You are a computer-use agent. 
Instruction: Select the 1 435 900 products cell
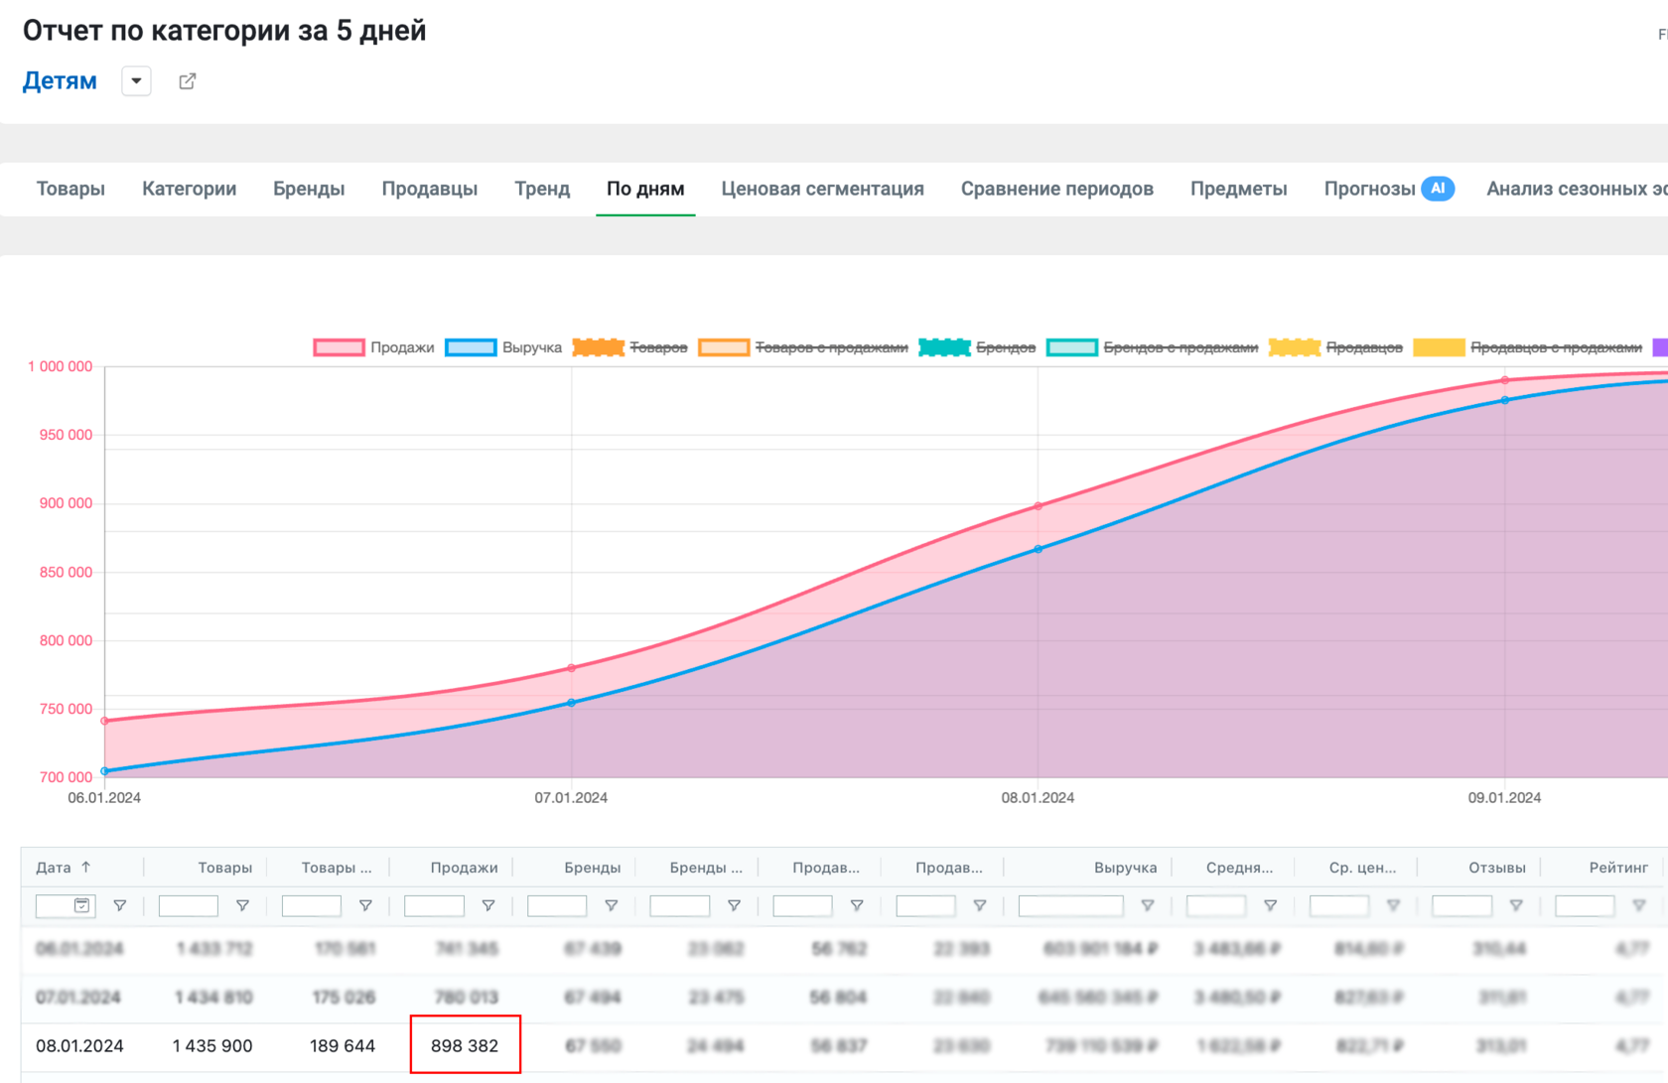(x=212, y=1045)
